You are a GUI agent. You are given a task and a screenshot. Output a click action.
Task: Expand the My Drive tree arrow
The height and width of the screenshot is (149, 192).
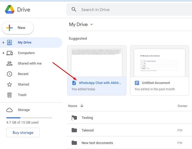pos(4,43)
